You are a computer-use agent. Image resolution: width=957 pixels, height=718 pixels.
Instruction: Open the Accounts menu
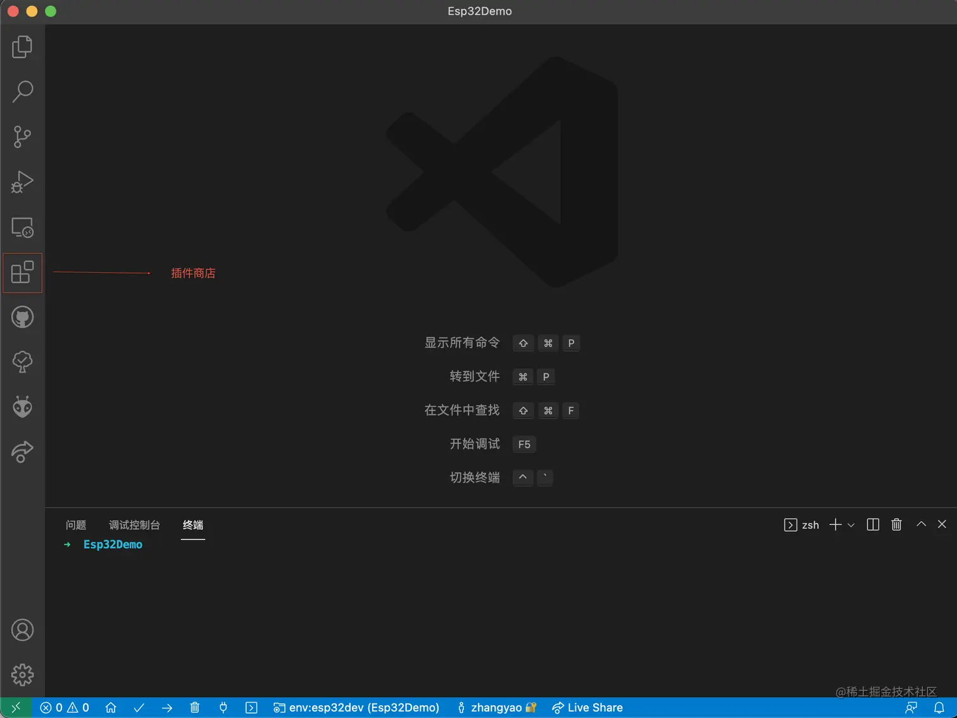(x=22, y=630)
